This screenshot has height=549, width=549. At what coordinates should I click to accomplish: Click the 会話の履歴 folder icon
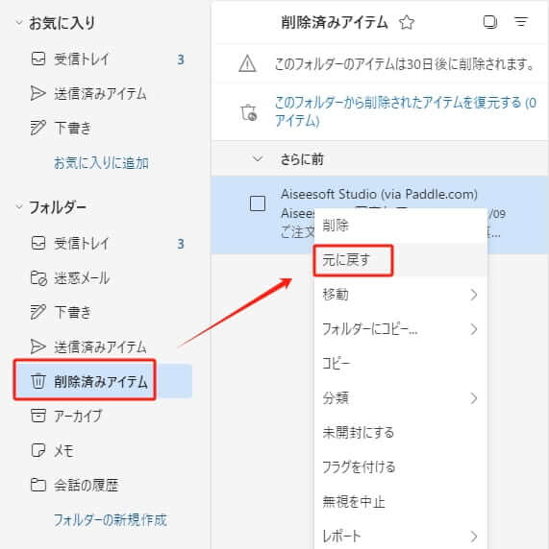[x=38, y=485]
